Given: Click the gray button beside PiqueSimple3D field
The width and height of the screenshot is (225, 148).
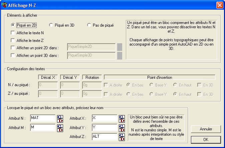Looking at the screenshot, I should [x=120, y=55].
